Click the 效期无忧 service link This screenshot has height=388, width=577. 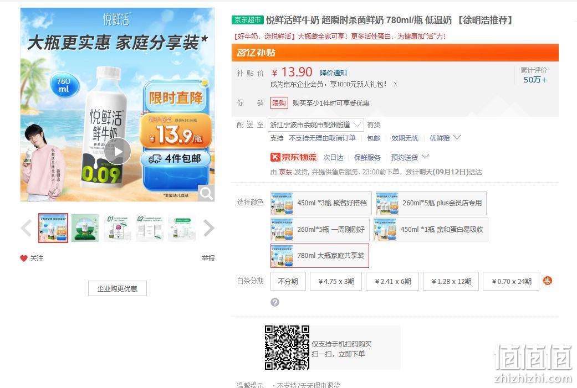(x=405, y=138)
